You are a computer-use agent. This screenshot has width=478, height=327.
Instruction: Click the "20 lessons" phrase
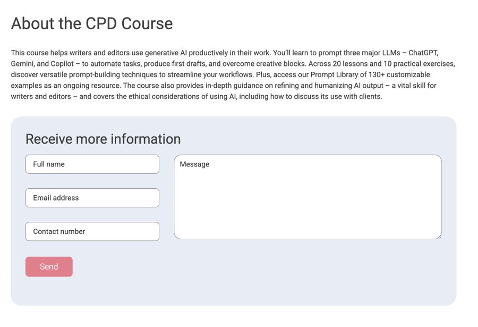pyautogui.click(x=351, y=64)
